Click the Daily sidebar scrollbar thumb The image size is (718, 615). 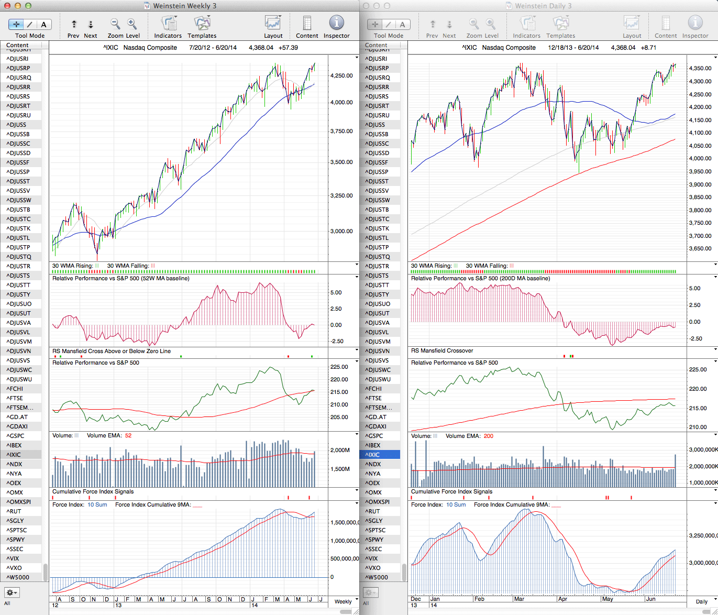tap(404, 572)
